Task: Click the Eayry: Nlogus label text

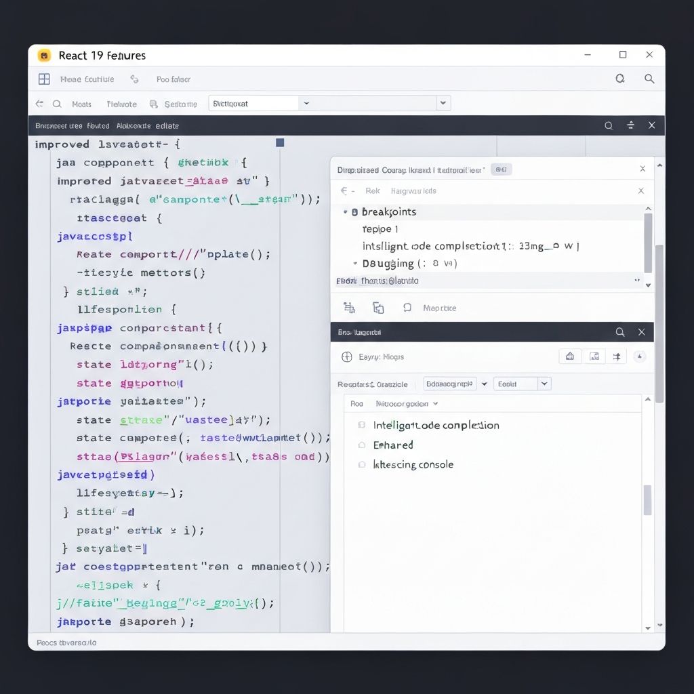Action: click(x=381, y=356)
